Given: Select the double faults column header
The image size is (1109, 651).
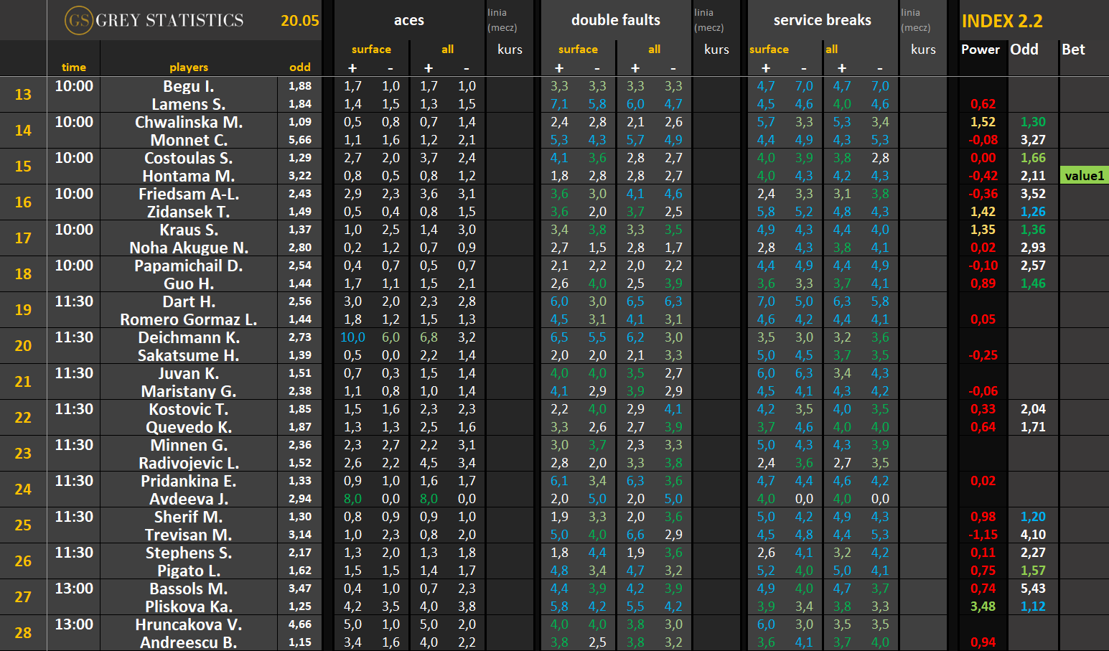Looking at the screenshot, I should tap(616, 20).
